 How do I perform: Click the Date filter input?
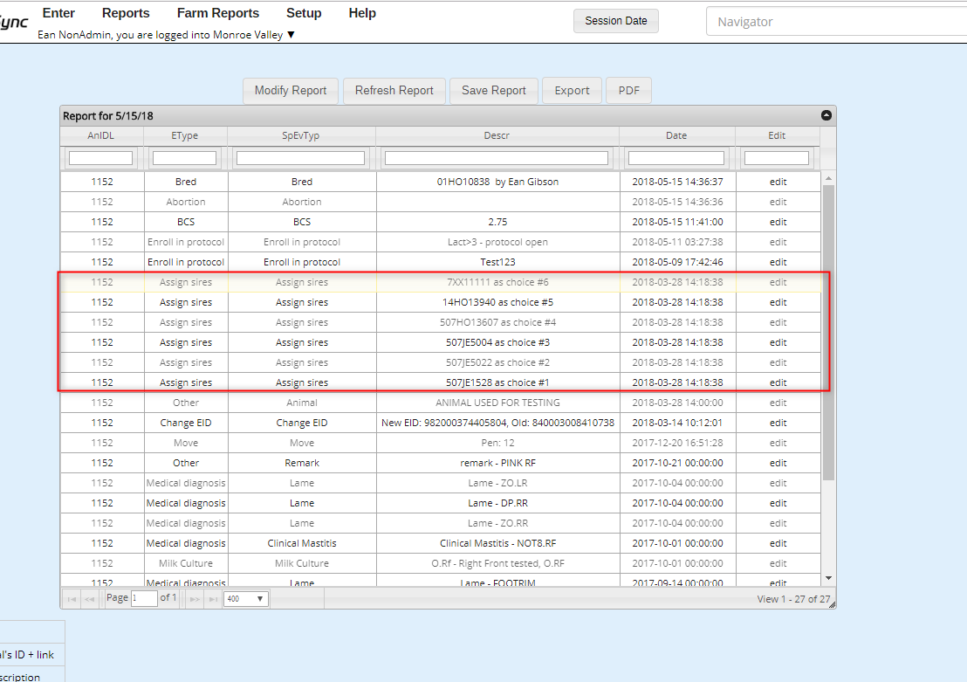click(676, 158)
